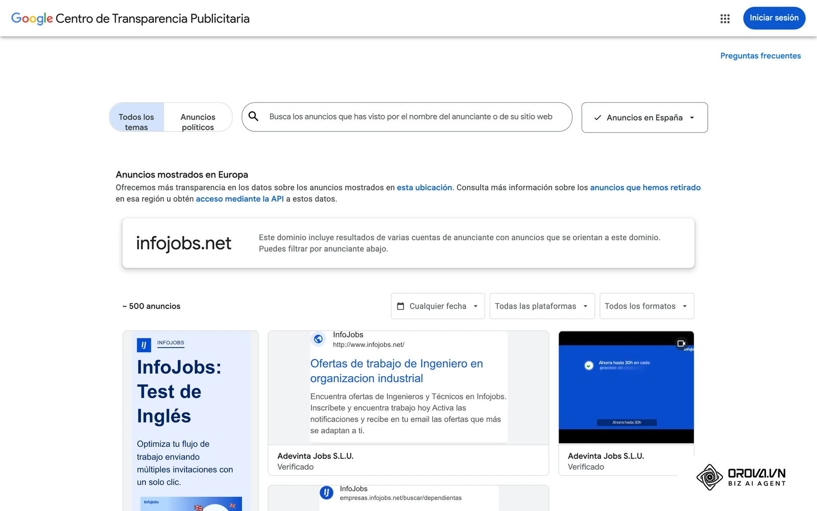The image size is (817, 511).
Task: Click the infojobs.net domain title
Action: (x=183, y=243)
